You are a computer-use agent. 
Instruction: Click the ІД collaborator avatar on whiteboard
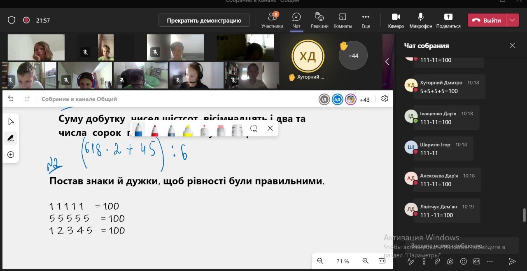click(x=324, y=99)
